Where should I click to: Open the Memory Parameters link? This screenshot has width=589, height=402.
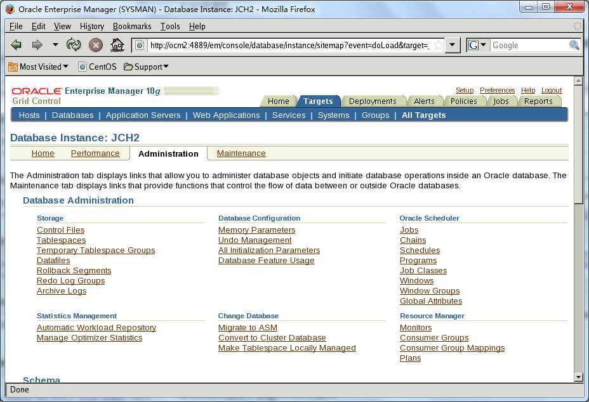tap(256, 230)
